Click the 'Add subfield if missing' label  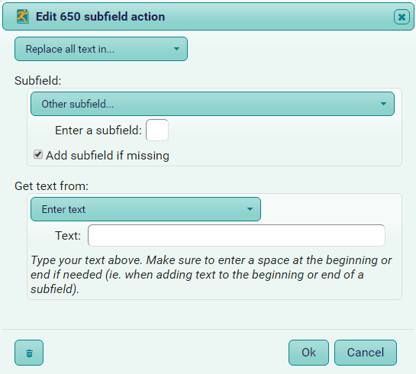point(108,156)
